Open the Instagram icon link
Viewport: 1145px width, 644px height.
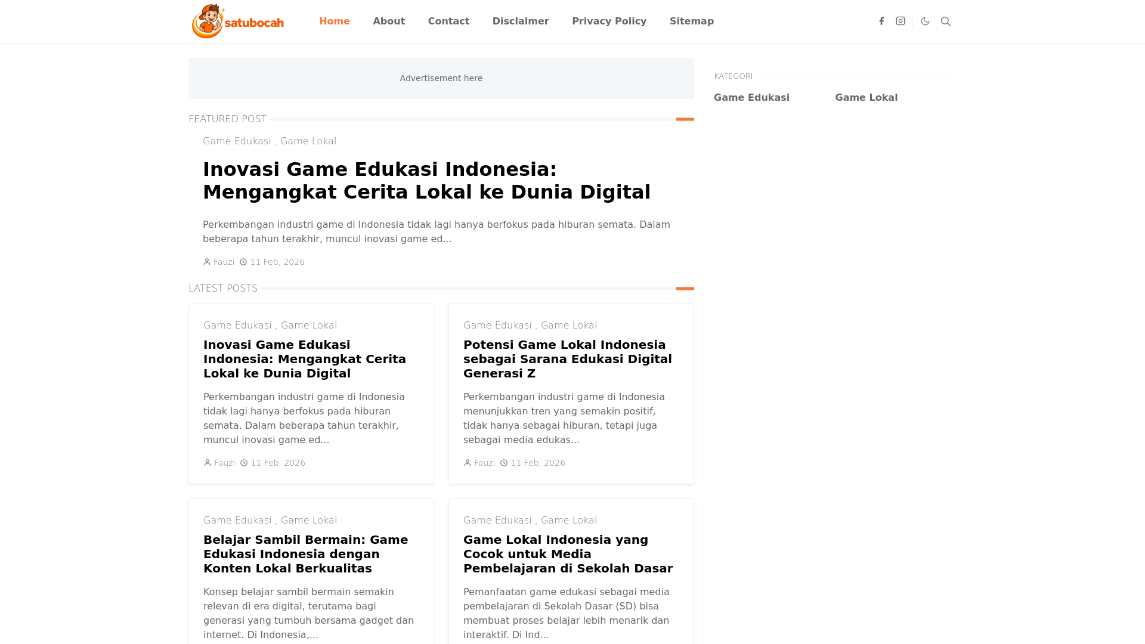[900, 21]
